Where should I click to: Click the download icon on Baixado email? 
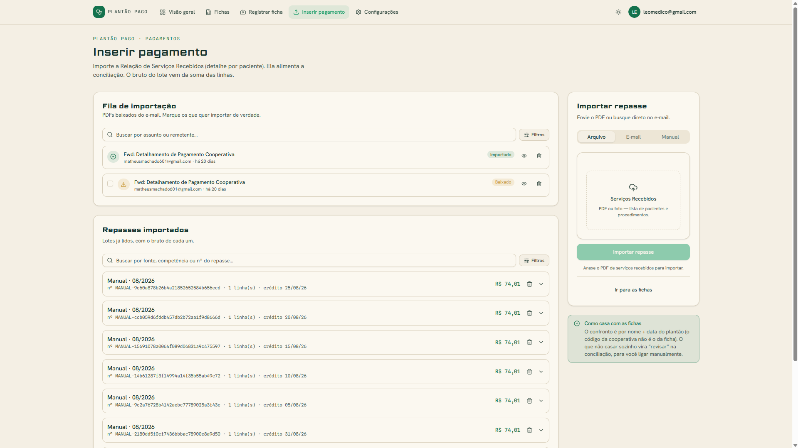pyautogui.click(x=124, y=184)
